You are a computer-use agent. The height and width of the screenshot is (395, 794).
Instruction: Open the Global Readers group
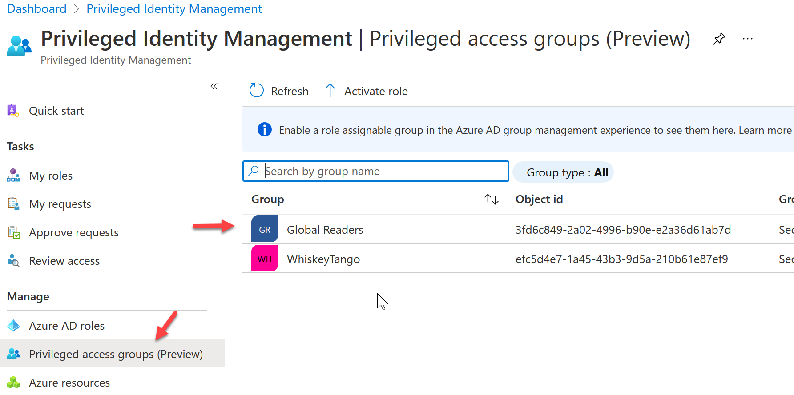(325, 230)
